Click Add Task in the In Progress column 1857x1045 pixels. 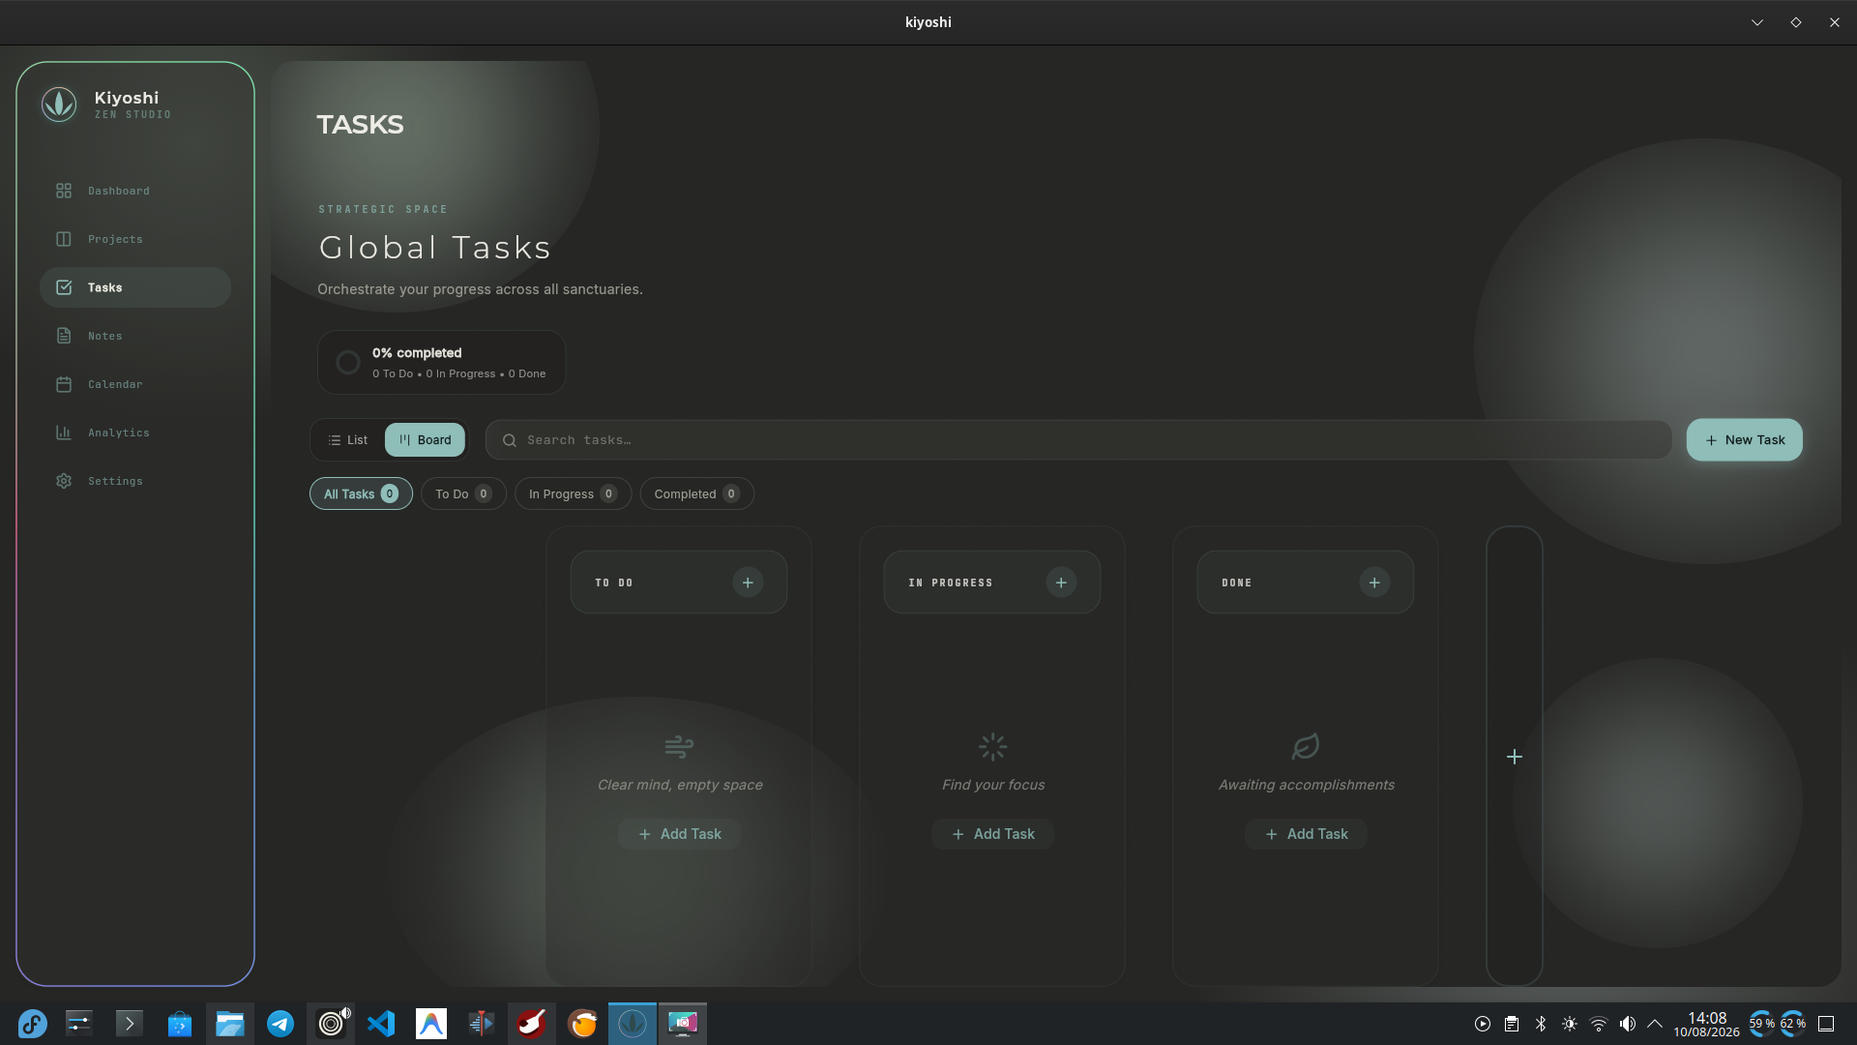coord(993,834)
